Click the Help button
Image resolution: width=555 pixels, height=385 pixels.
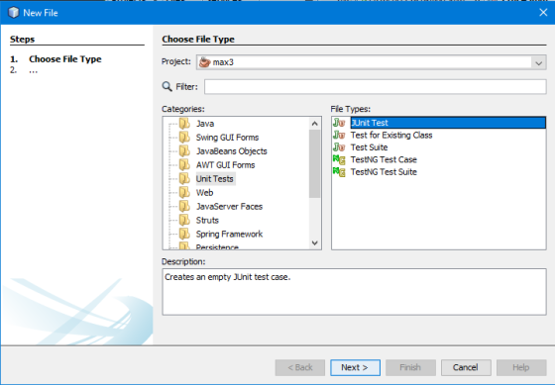click(x=521, y=367)
